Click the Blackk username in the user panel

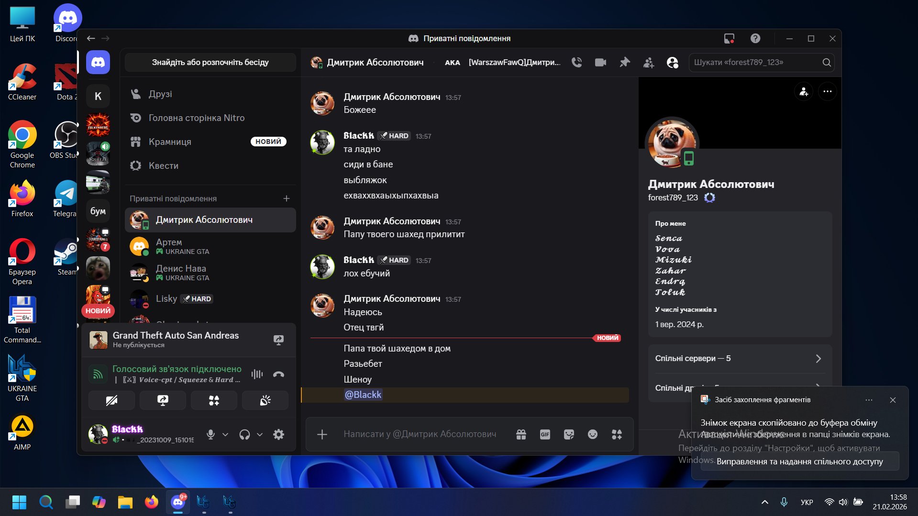click(x=127, y=429)
